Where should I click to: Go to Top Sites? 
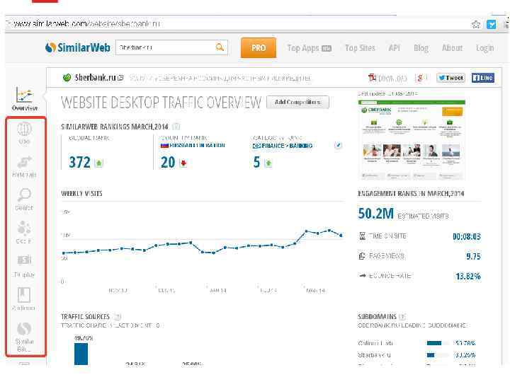tap(360, 48)
